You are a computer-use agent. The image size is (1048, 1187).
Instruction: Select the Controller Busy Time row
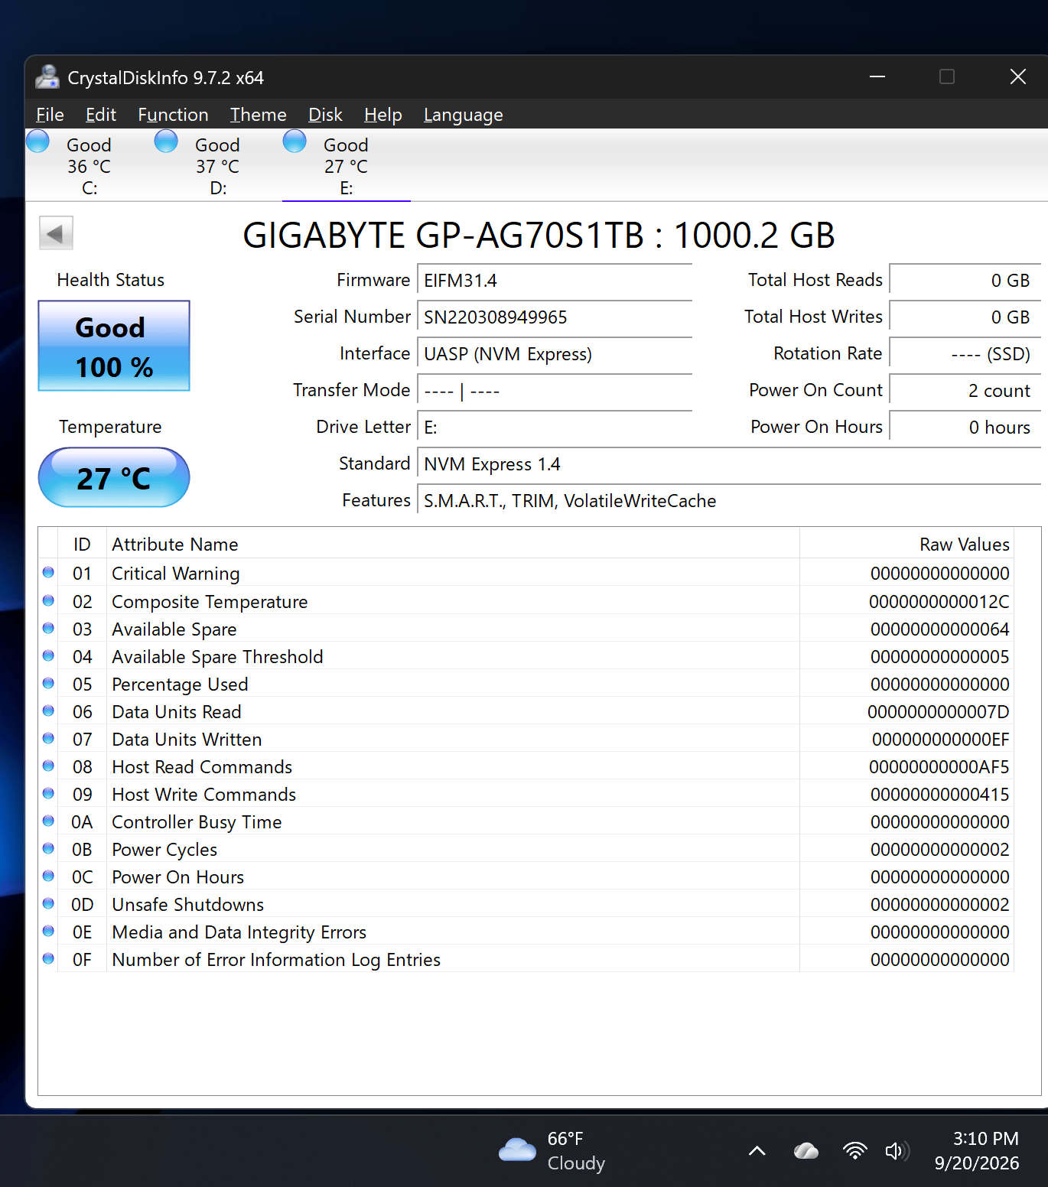click(x=528, y=821)
